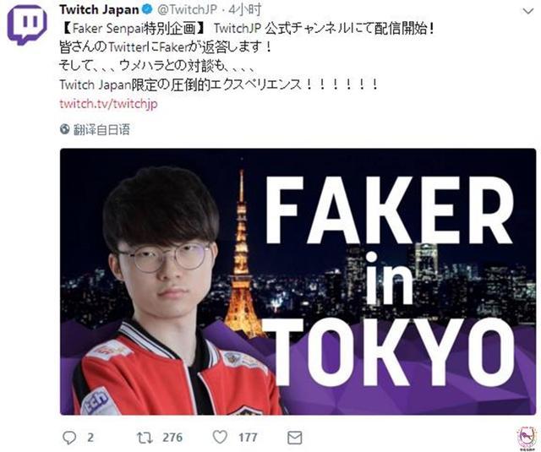Click the blue verified badge
The width and height of the screenshot is (541, 452).
pos(147,9)
